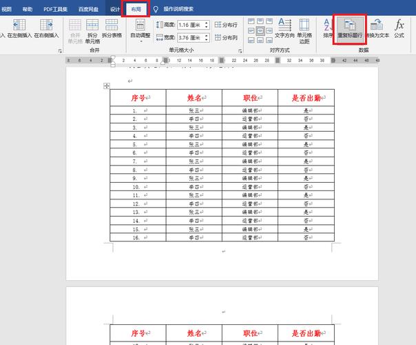Click the name cell in row 5
Viewport: 416px width, 345px height.
tap(194, 144)
